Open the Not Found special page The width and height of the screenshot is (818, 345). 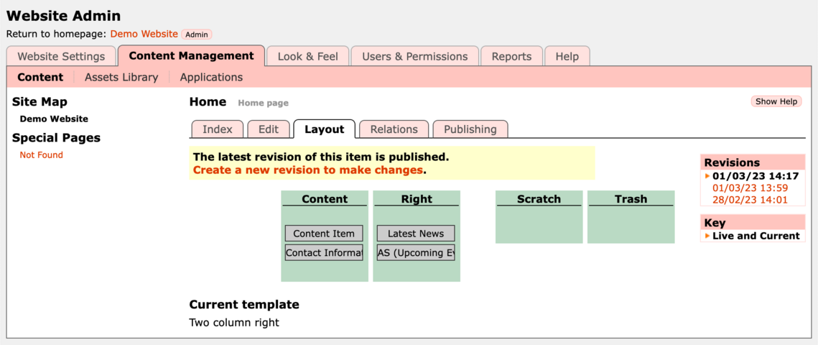coord(41,155)
